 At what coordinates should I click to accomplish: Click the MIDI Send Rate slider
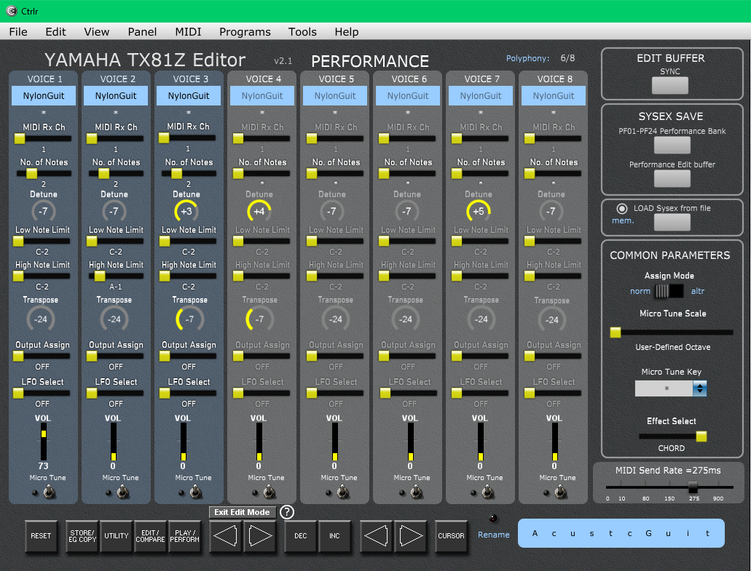coord(669,487)
